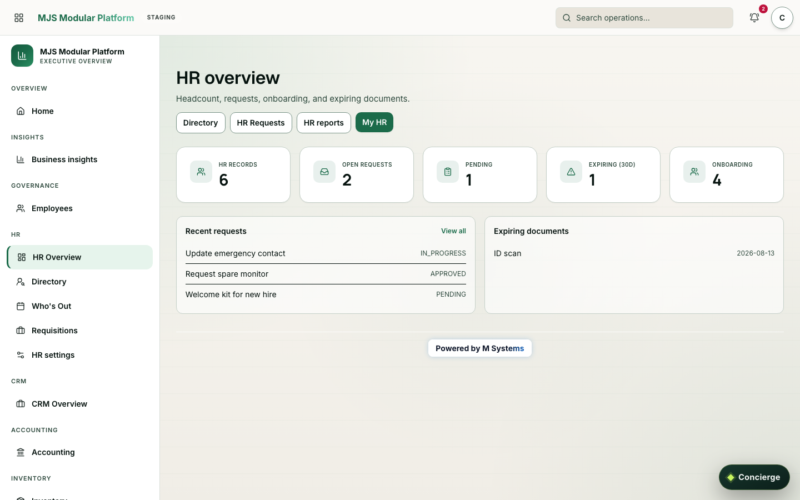The image size is (800, 500).
Task: Go to Home in sidebar
Action: [x=80, y=111]
